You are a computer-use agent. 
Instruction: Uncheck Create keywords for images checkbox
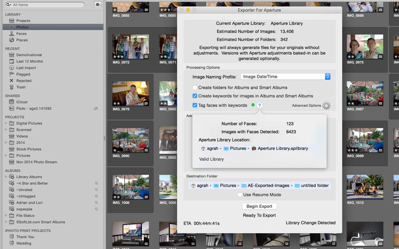195,96
